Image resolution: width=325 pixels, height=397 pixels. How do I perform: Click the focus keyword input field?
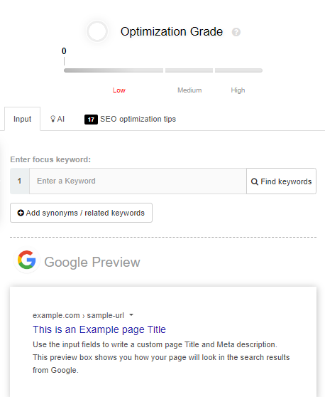[x=138, y=181]
